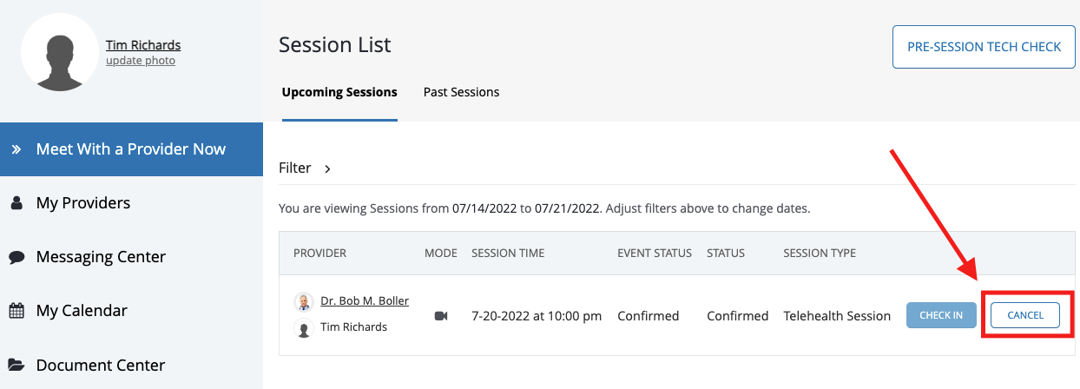
Task: Open My Calendar
Action: pos(82,311)
